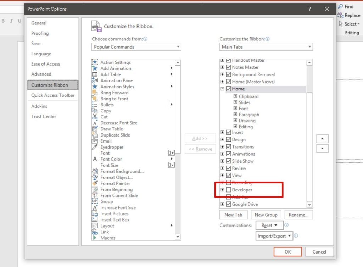
Task: Select the Draw Table command
Action: (x=111, y=129)
